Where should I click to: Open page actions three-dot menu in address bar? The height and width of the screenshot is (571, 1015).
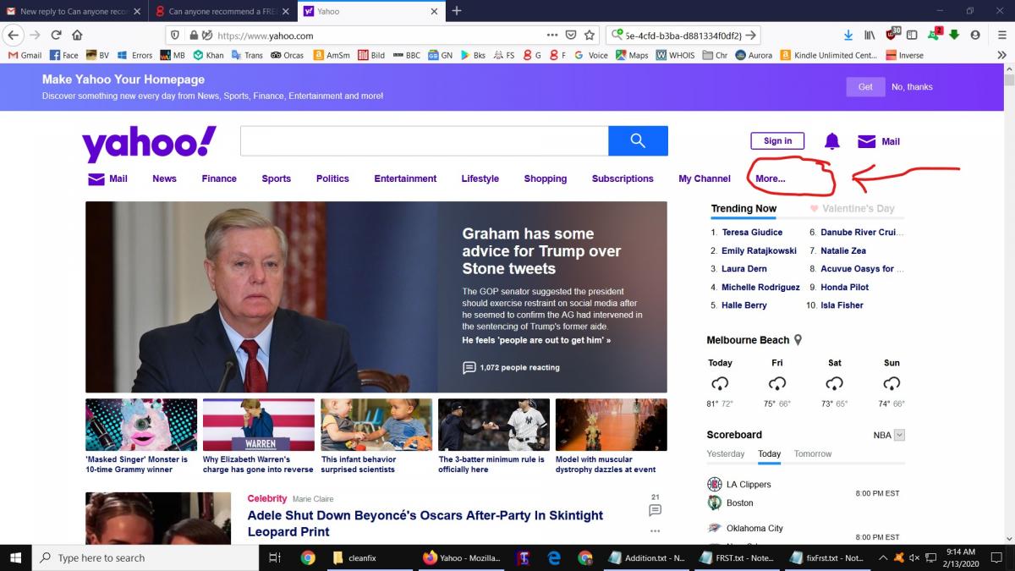pos(552,36)
